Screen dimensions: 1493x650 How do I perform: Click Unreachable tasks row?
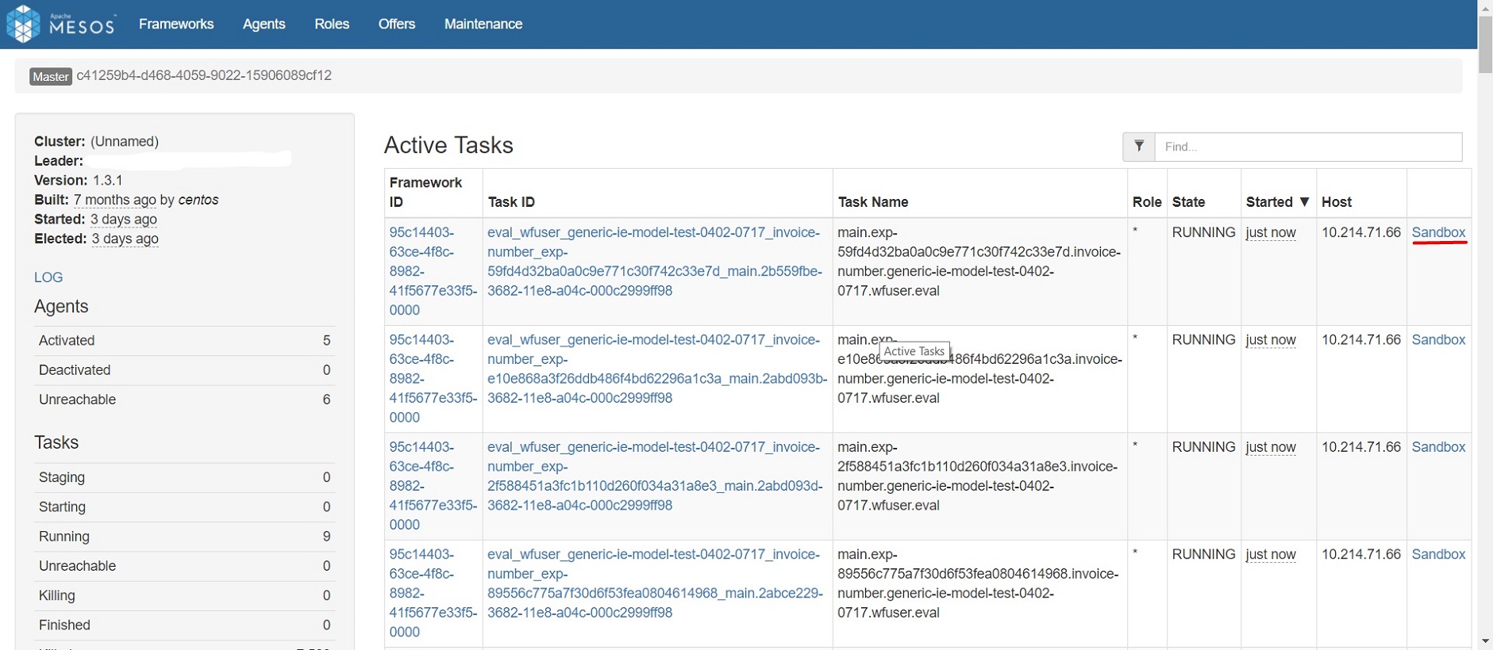click(184, 566)
